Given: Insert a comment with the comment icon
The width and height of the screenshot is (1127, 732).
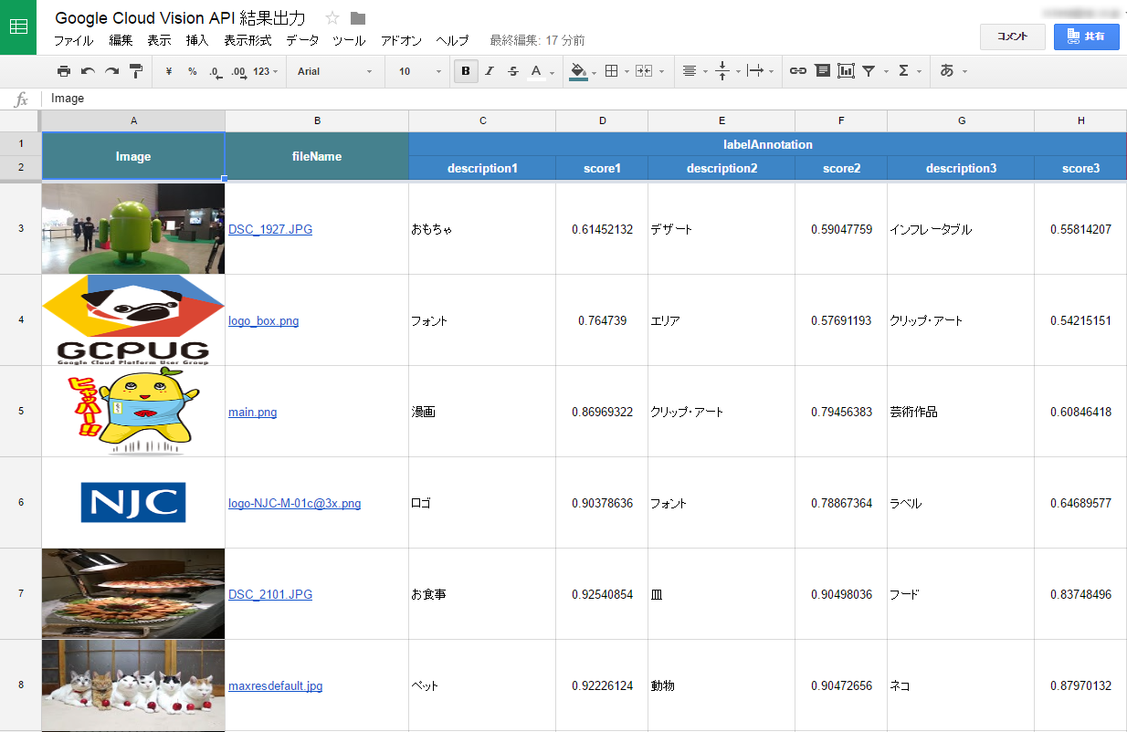Looking at the screenshot, I should coord(822,70).
